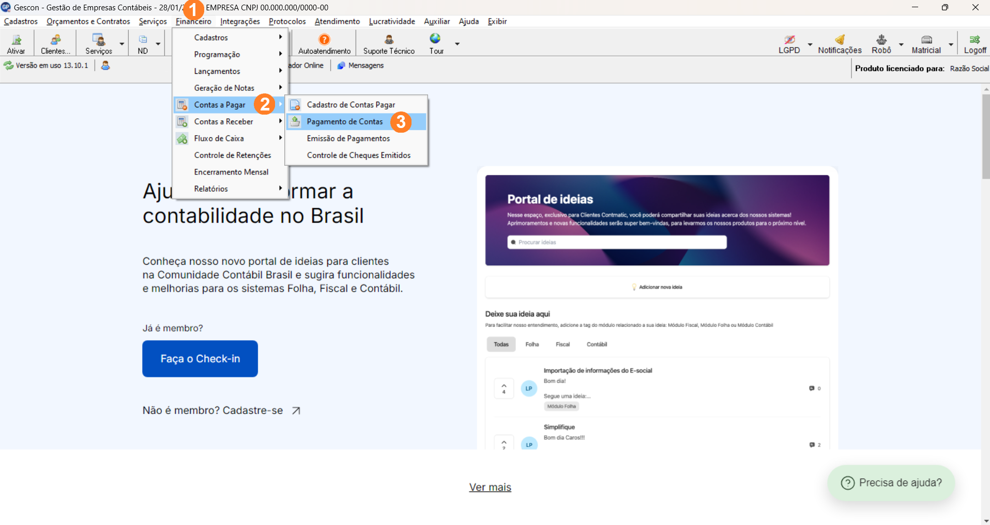The image size is (990, 525).
Task: Click the Logoff icon
Action: pyautogui.click(x=975, y=39)
